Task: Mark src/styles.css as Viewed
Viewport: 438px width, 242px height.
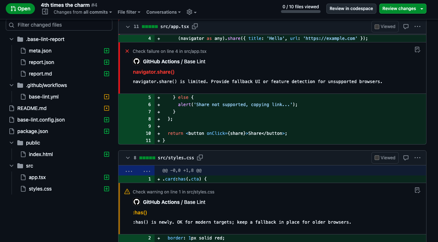Action: (x=385, y=158)
